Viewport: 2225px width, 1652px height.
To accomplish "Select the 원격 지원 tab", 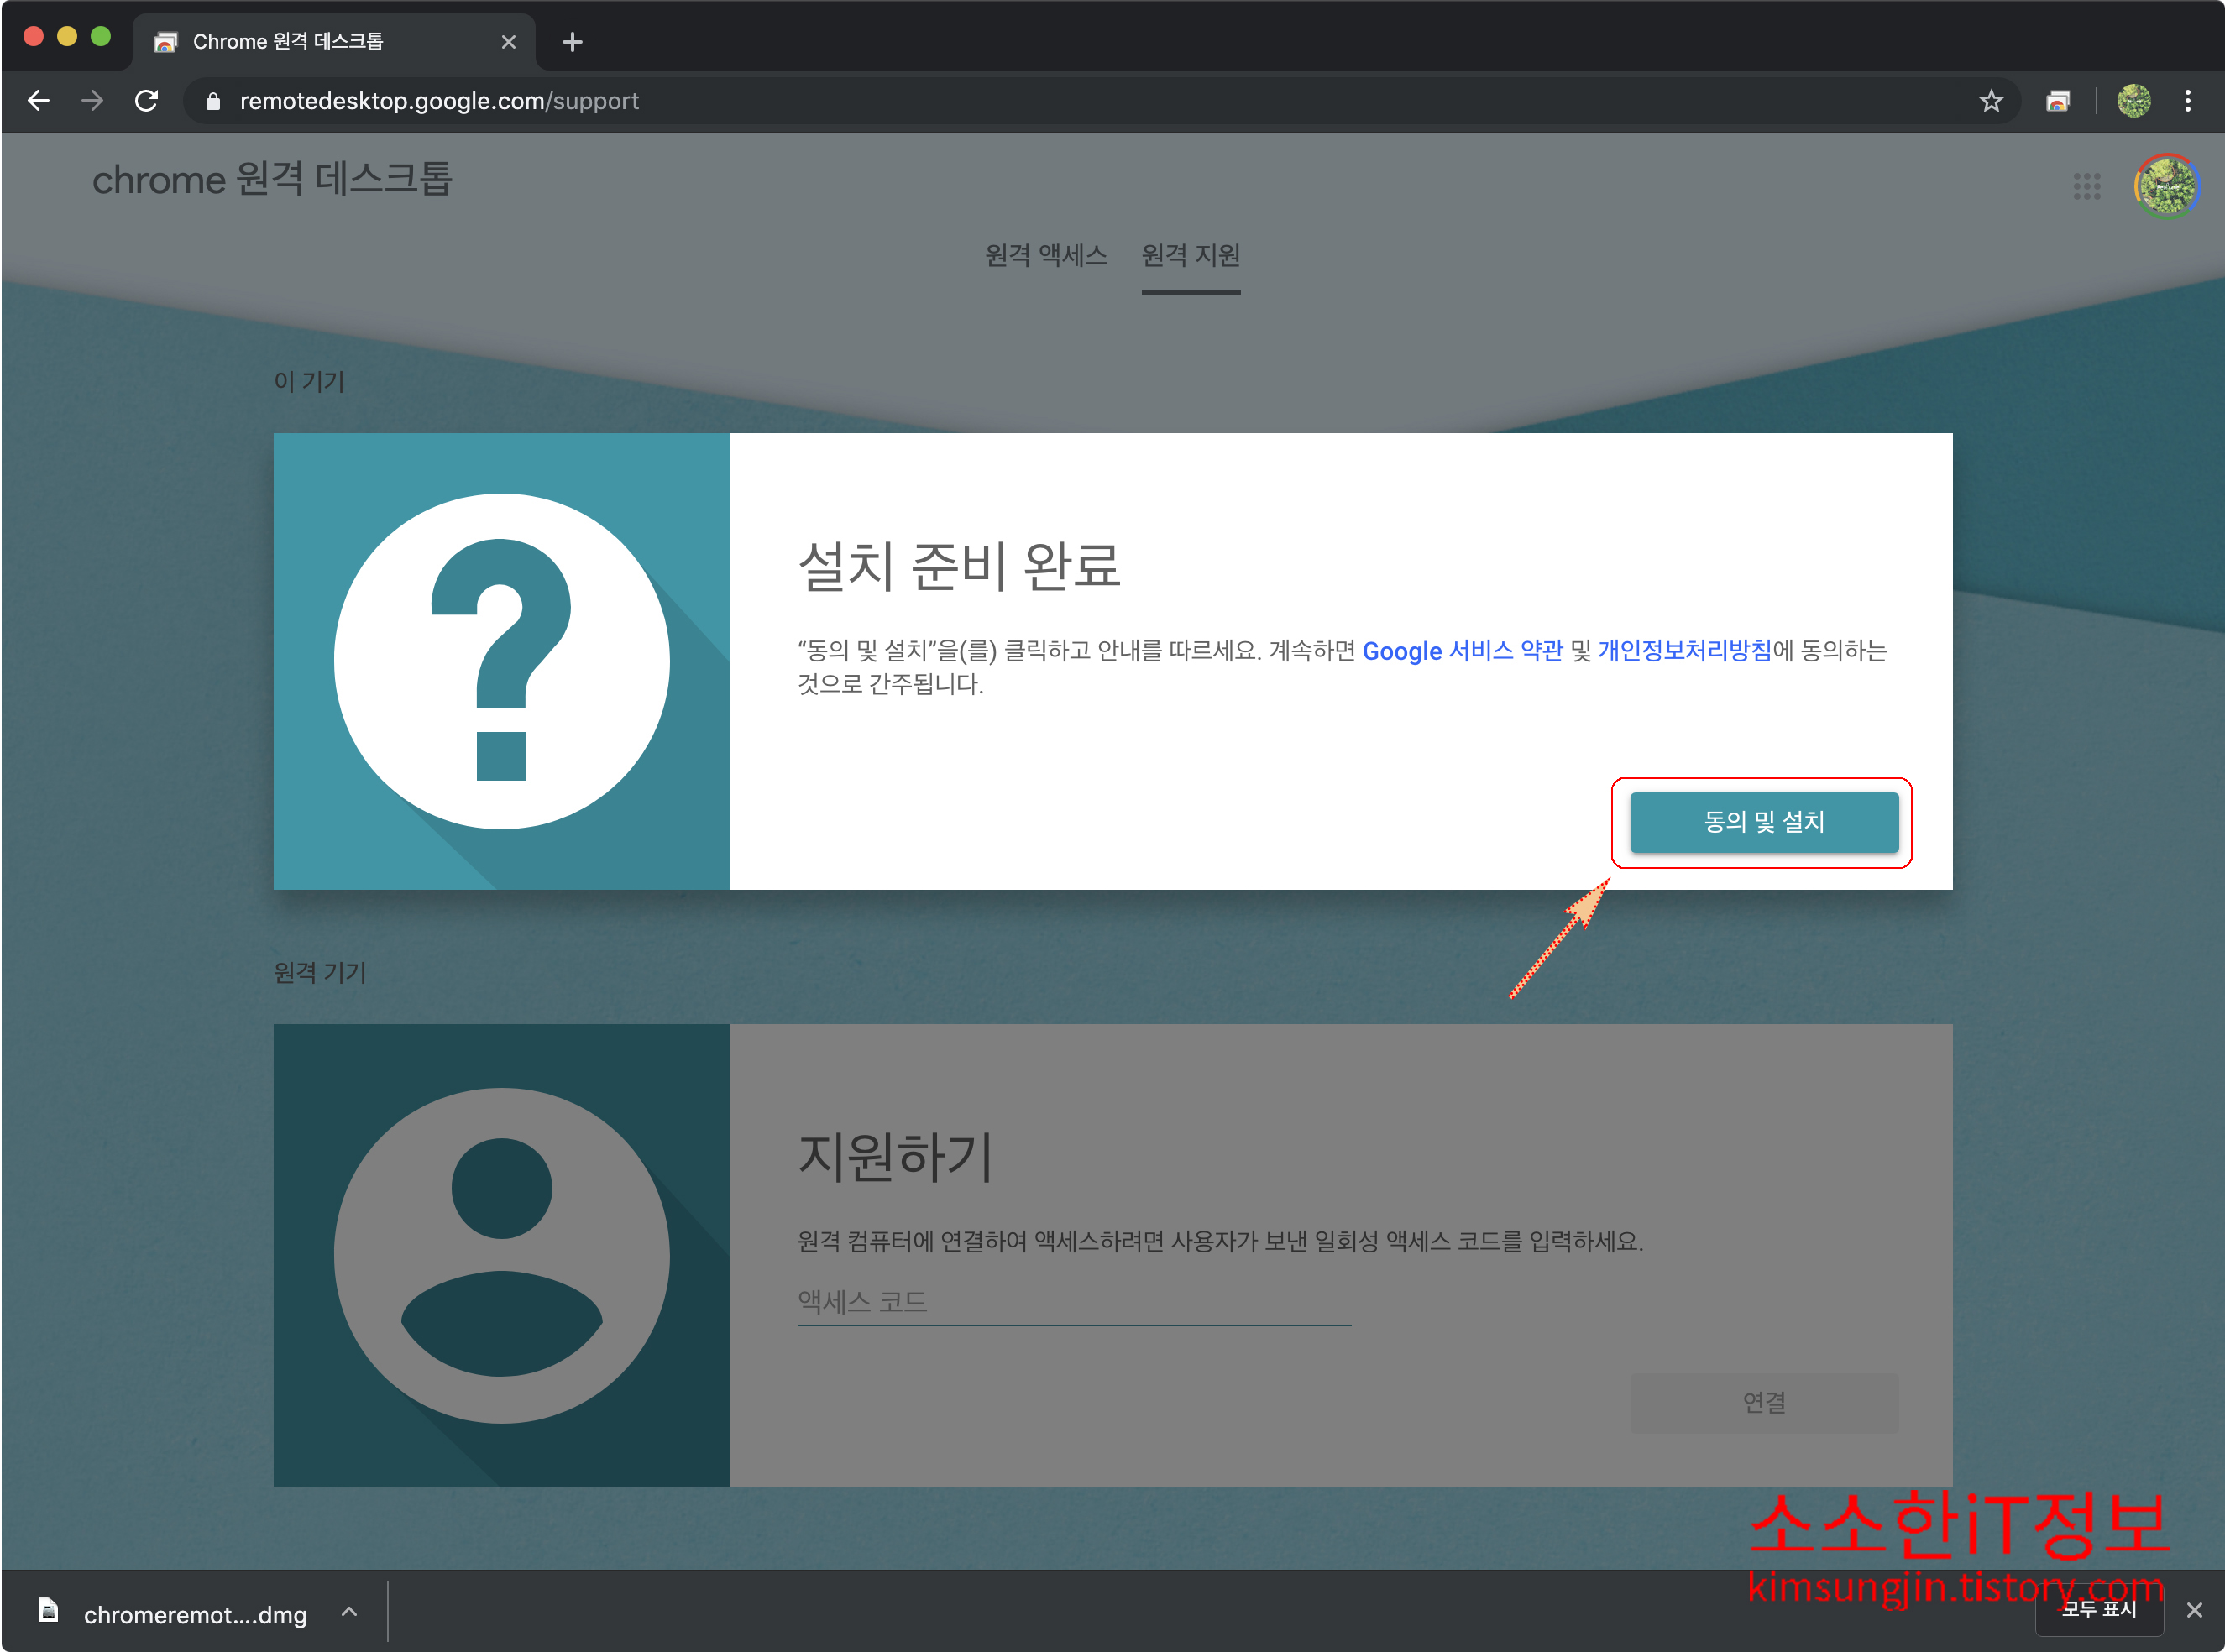I will (1190, 256).
